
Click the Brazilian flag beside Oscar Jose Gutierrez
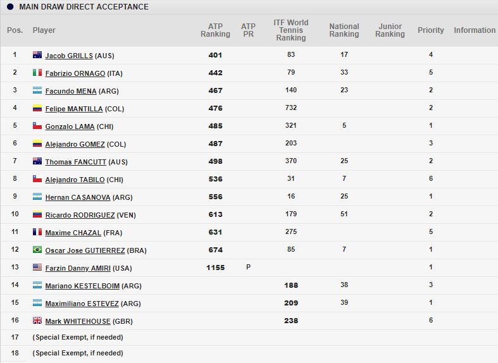click(37, 250)
